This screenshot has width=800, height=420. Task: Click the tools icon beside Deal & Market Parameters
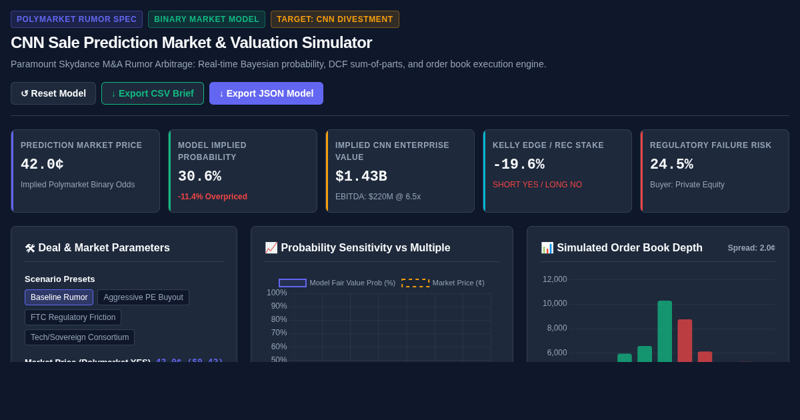(x=30, y=248)
